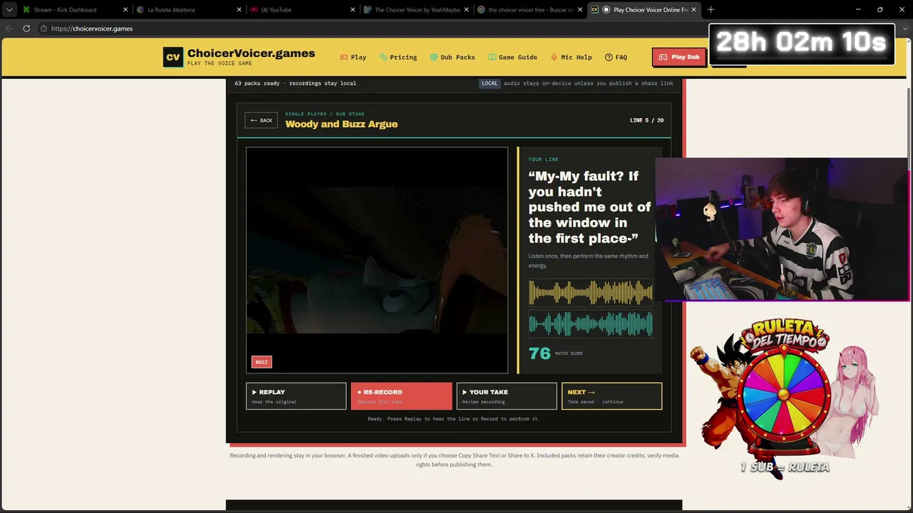
Task: Click the site info icon in address bar
Action: [44, 28]
